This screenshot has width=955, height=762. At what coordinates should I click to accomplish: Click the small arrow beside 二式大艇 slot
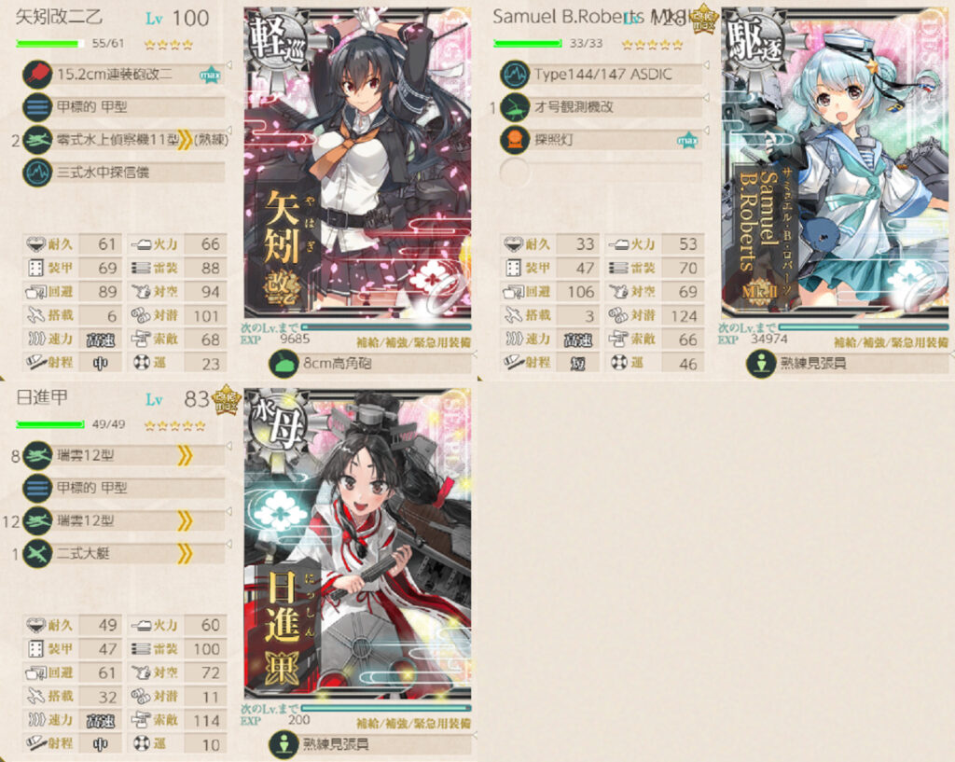pos(229,544)
